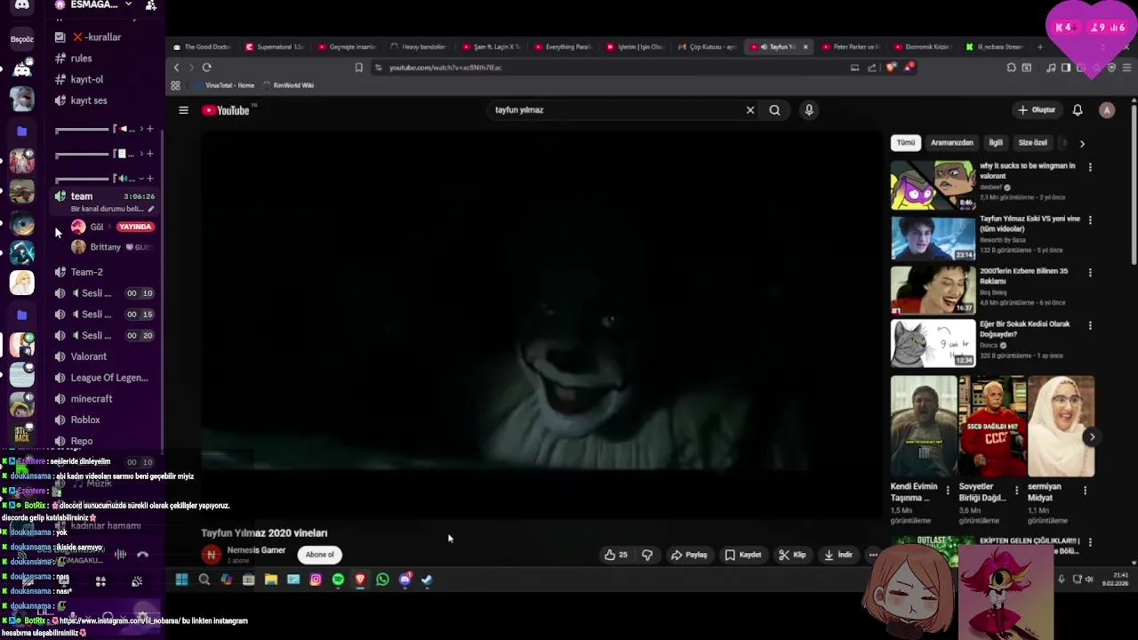Open the YouTube guide hamburger menu
The width and height of the screenshot is (1138, 640).
[x=183, y=110]
